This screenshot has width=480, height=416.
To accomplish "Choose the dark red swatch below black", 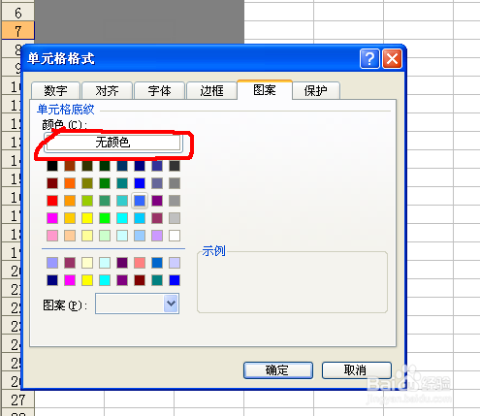I will tap(52, 183).
